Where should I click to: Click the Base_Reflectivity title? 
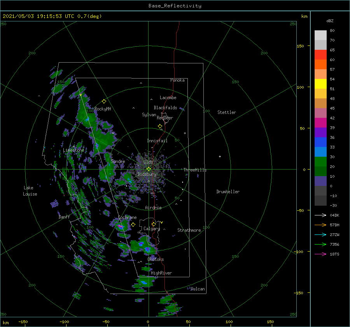coord(175,6)
